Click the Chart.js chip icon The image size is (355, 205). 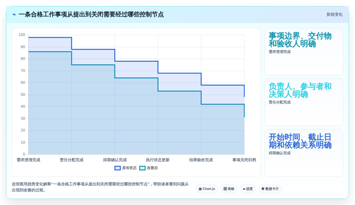click(200, 189)
